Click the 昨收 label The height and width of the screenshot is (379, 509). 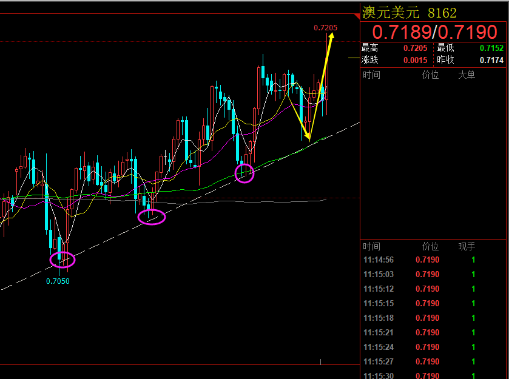click(x=445, y=60)
